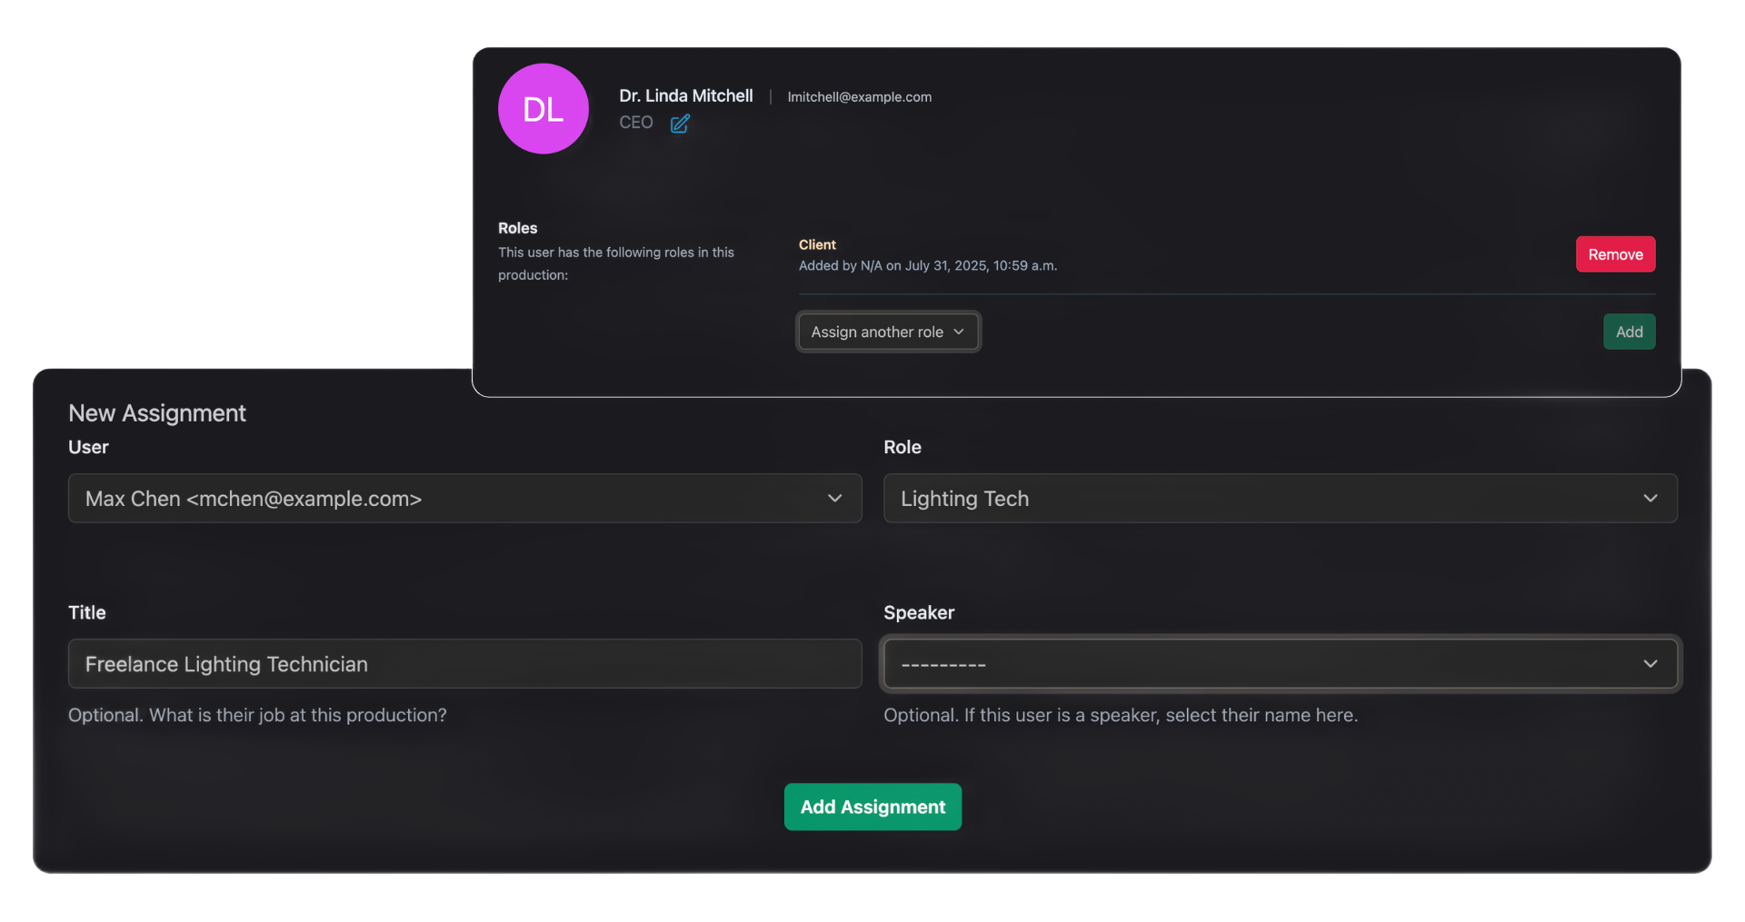Click the Title field label
The height and width of the screenshot is (922, 1745).
coord(87,612)
